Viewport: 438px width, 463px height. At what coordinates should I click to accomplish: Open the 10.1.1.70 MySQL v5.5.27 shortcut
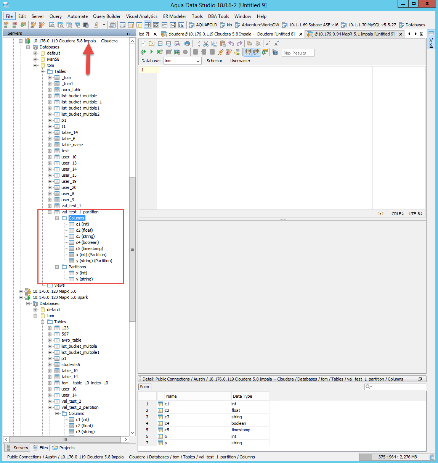pyautogui.click(x=369, y=25)
